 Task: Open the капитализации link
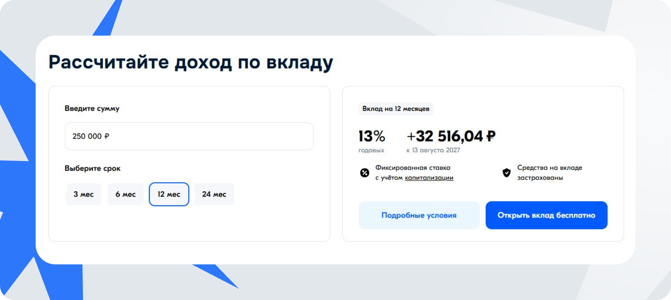[x=429, y=178]
